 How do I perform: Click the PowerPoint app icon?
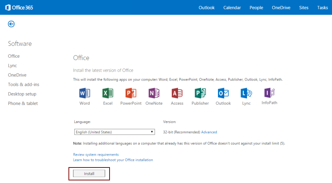[131, 93]
